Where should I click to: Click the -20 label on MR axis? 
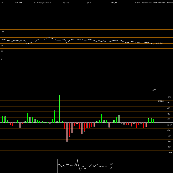click(x=169, y=130)
